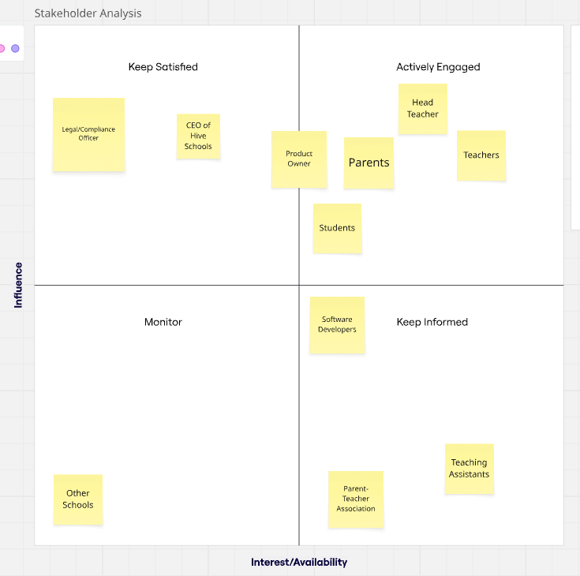This screenshot has width=580, height=576.
Task: Click the Keep Informed quadrant label
Action: (432, 322)
